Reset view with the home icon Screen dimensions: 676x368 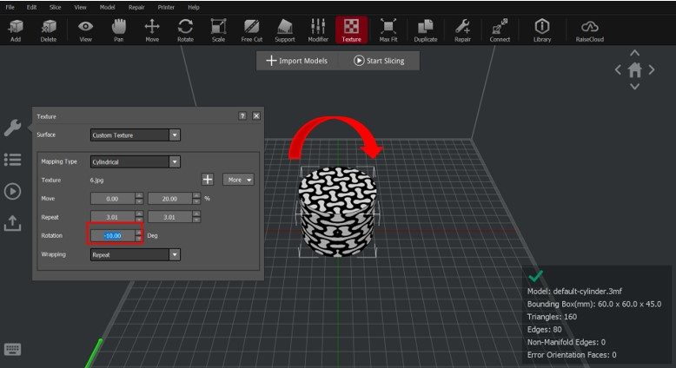[x=634, y=69]
